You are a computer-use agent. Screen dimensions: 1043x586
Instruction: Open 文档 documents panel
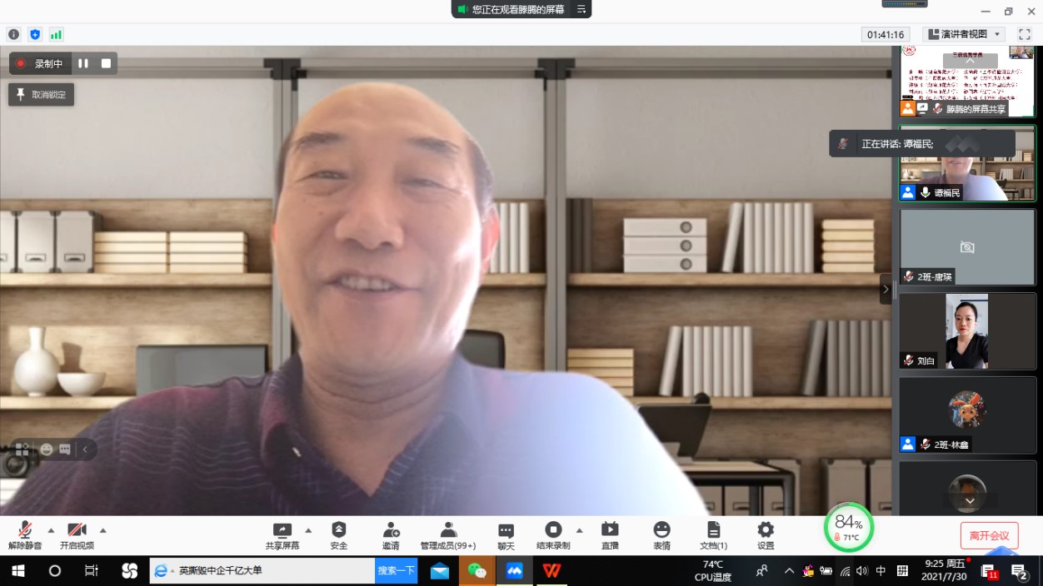(713, 530)
